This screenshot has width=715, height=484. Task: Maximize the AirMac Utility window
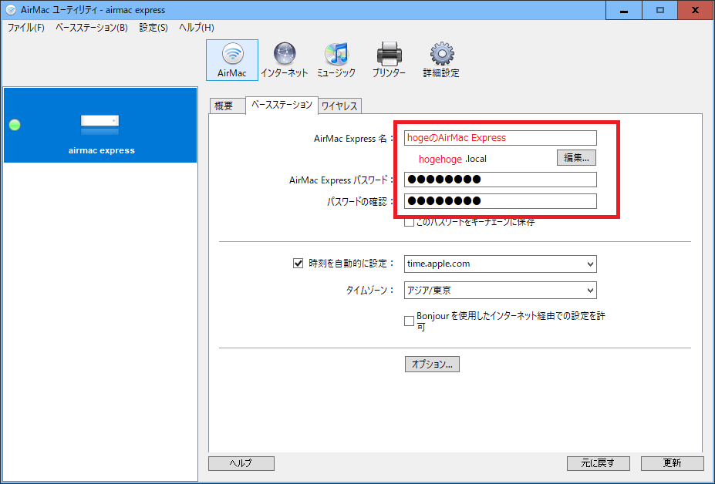659,10
